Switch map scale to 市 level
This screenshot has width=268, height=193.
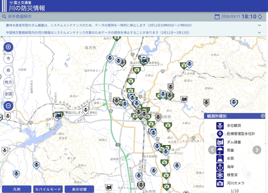coord(9,59)
